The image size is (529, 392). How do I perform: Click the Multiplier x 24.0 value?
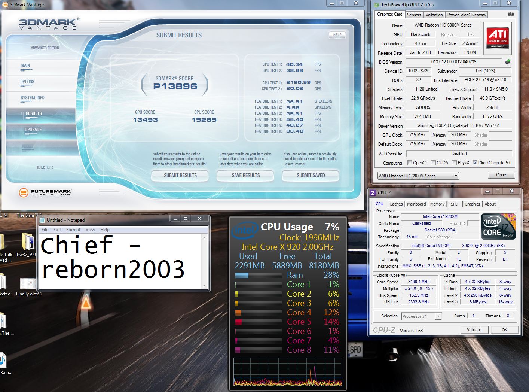coord(418,288)
